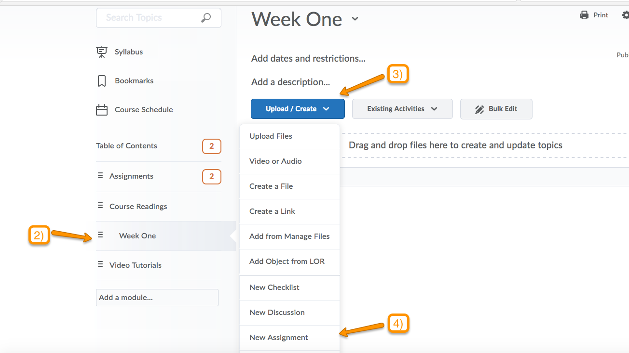Open the Existing Activities dropdown
The height and width of the screenshot is (353, 629).
402,109
